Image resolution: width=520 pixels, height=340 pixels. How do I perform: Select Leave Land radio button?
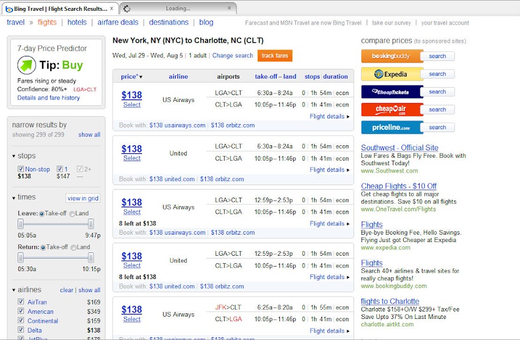pos(72,214)
